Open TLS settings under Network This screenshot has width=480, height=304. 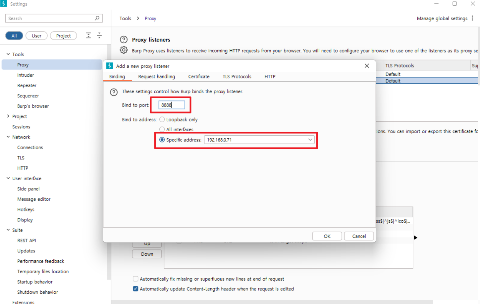[x=21, y=158]
